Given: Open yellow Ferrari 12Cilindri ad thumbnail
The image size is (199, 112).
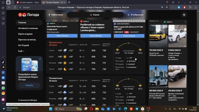Looking at the screenshot, I should pos(158,36).
